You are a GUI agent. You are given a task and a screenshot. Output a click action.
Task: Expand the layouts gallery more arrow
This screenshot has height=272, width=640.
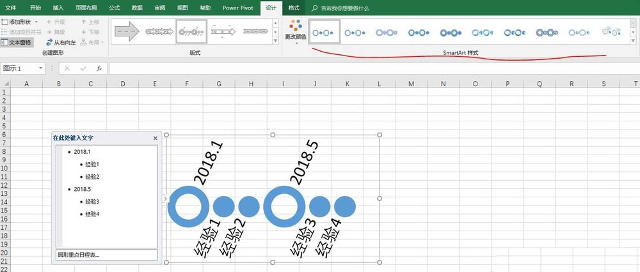click(275, 40)
